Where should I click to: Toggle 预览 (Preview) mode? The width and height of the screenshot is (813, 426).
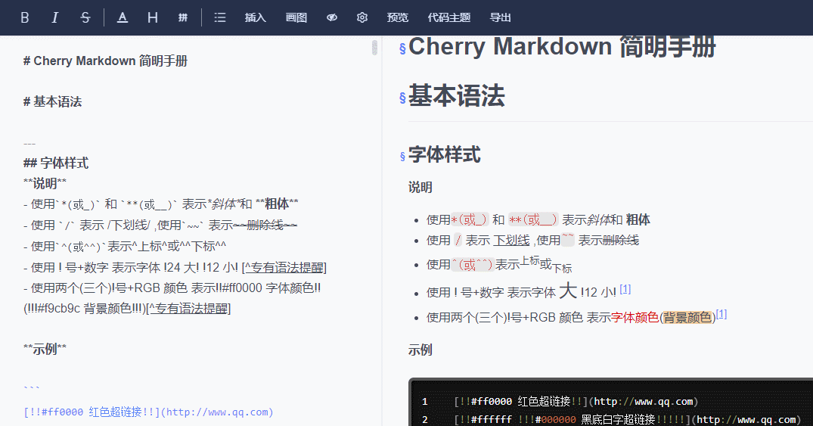coord(398,17)
